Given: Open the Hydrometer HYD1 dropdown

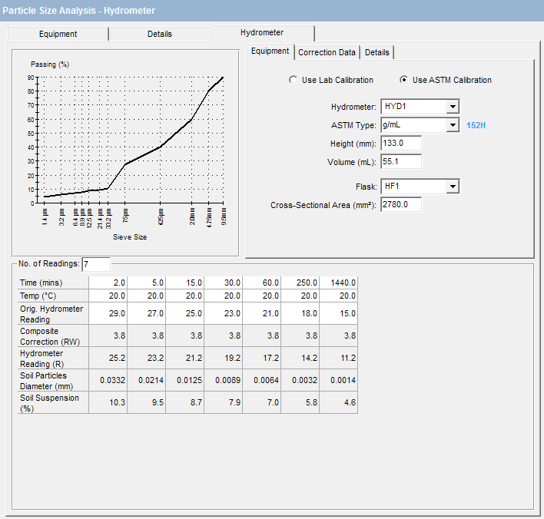Looking at the screenshot, I should point(453,107).
